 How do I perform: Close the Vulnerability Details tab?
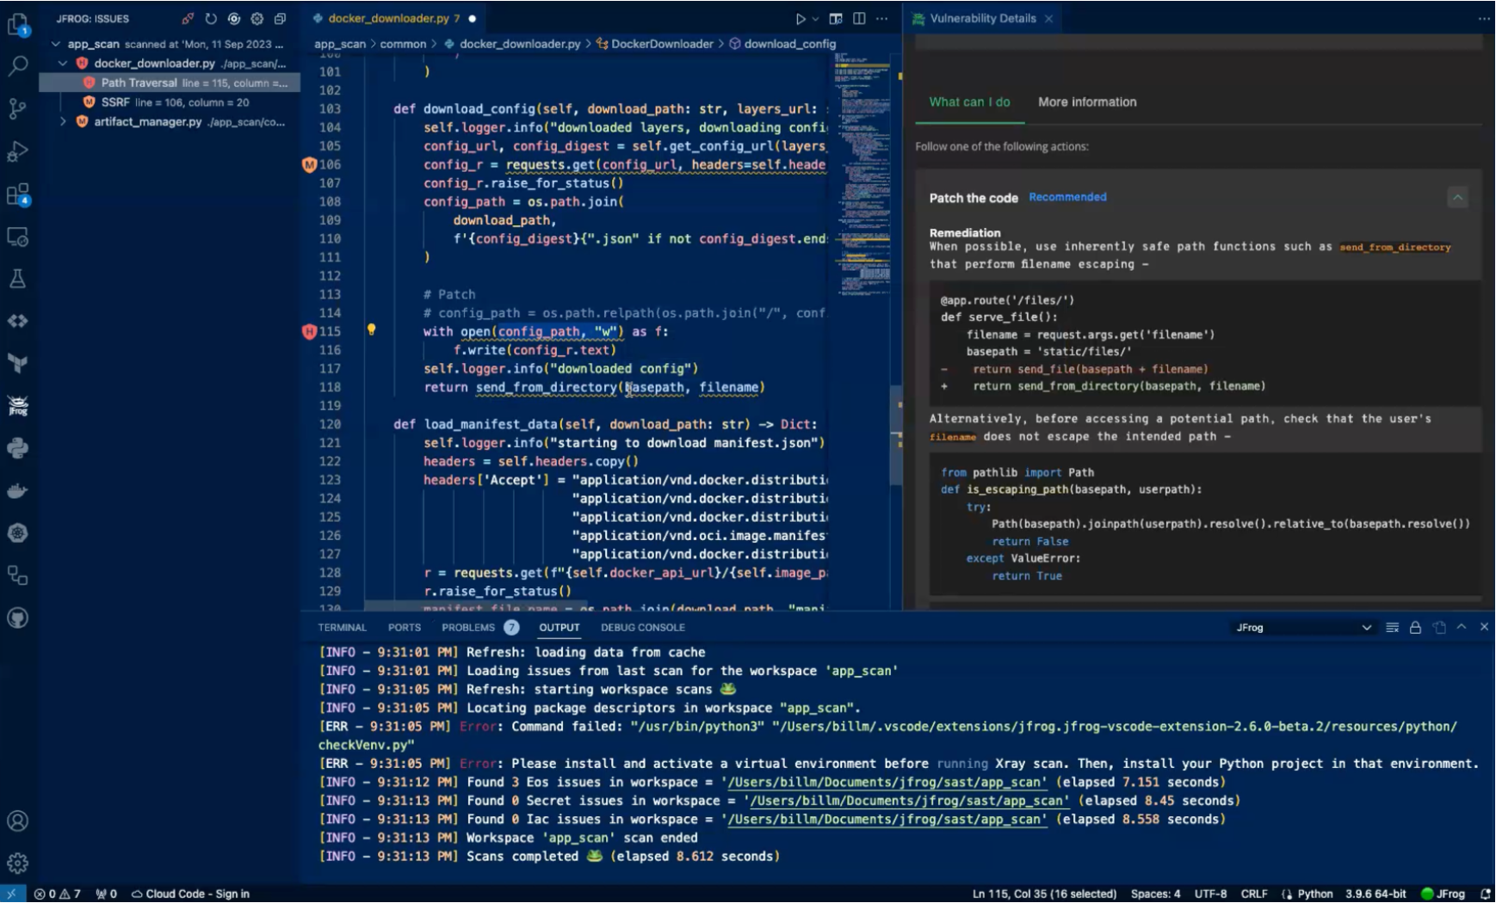click(x=1048, y=19)
